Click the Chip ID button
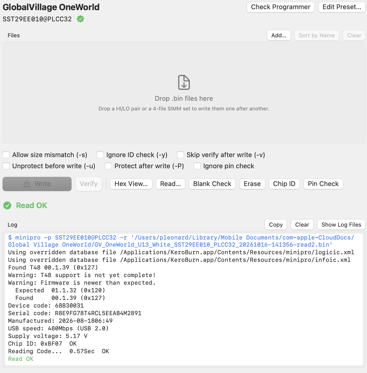This screenshot has height=373, width=367. (x=284, y=184)
